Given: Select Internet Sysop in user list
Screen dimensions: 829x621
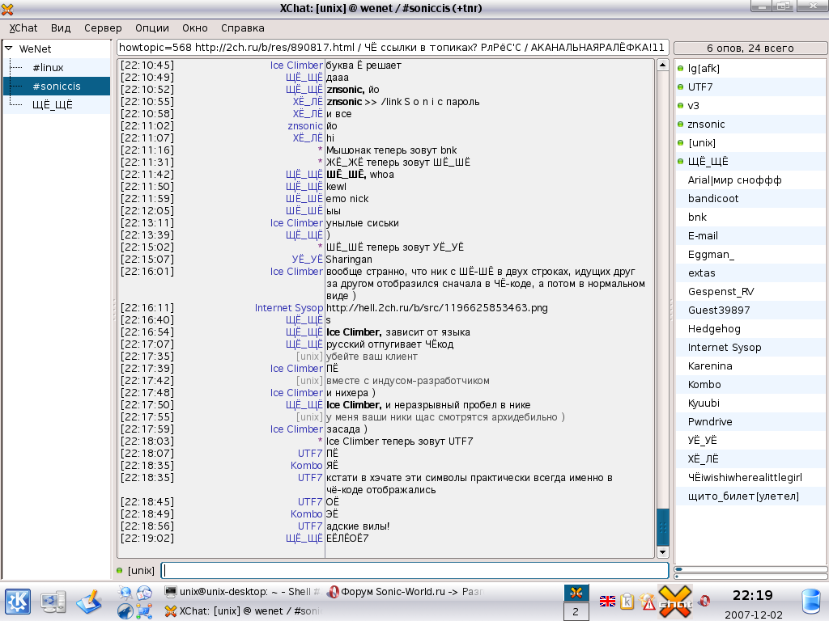Looking at the screenshot, I should coord(750,347).
